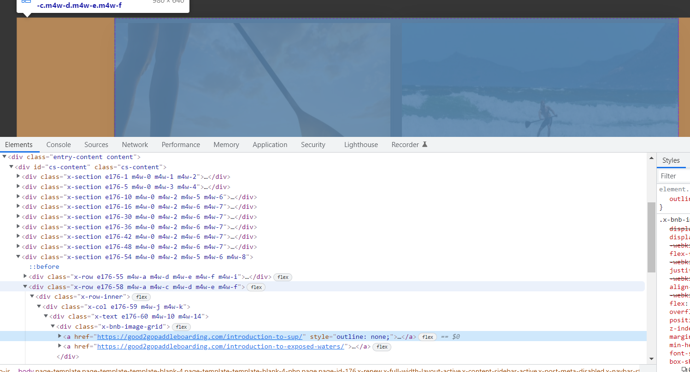690x372 pixels.
Task: Click the Elements panel vertical scrollbar thumb
Action: [651, 237]
